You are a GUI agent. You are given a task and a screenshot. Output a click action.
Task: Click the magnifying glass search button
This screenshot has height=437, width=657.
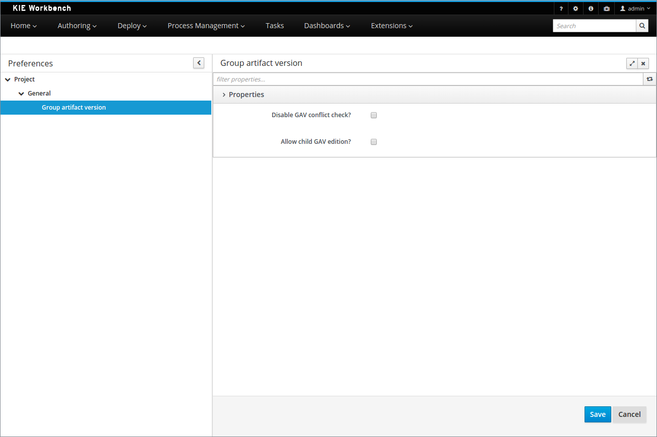point(642,26)
